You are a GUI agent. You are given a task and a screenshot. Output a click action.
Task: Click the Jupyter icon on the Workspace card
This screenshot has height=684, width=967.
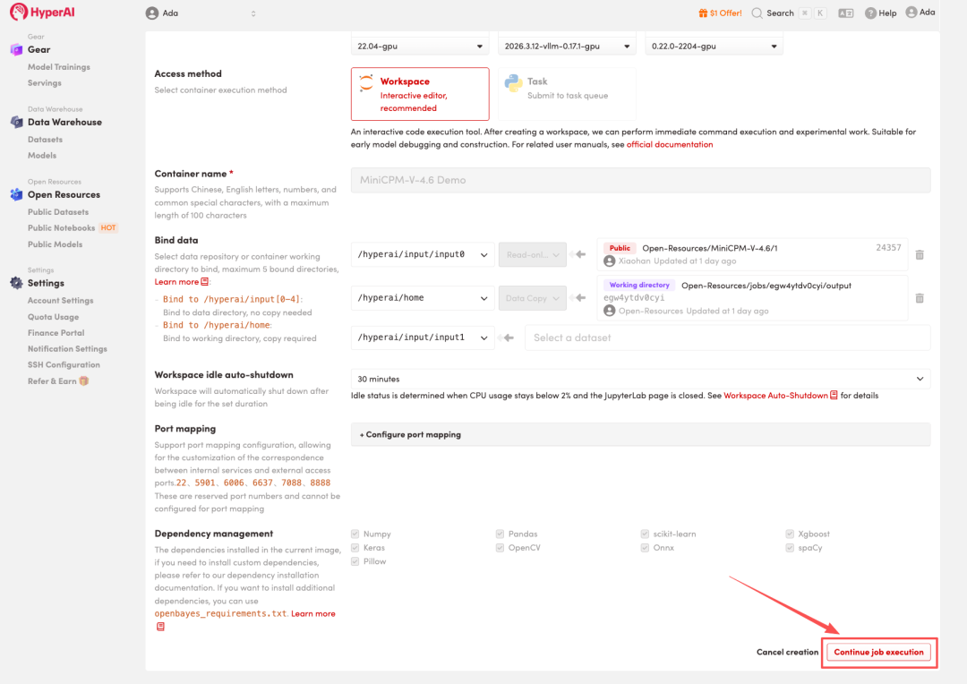pos(366,83)
